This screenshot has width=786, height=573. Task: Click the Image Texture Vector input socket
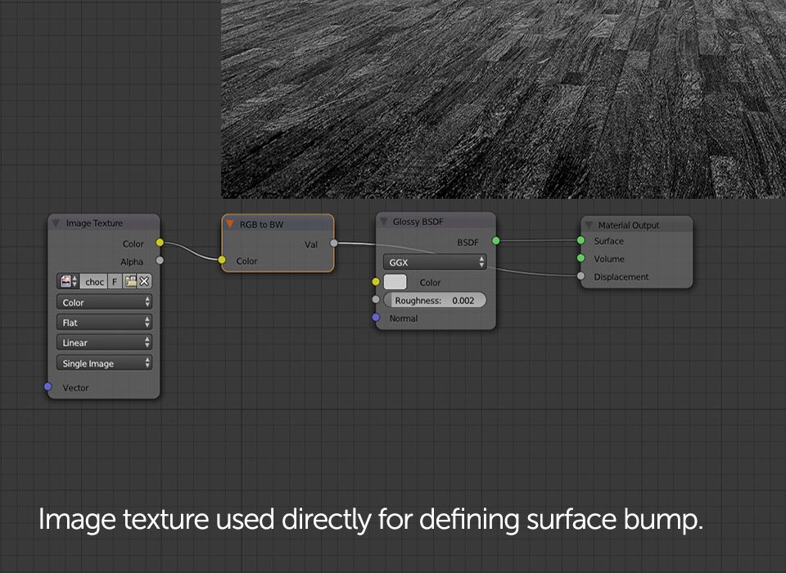click(48, 386)
